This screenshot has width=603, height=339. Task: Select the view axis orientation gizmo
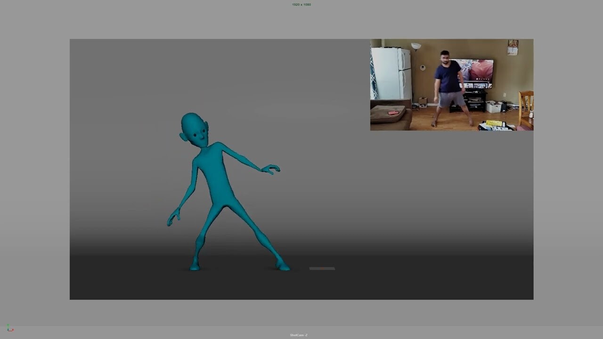[8, 329]
